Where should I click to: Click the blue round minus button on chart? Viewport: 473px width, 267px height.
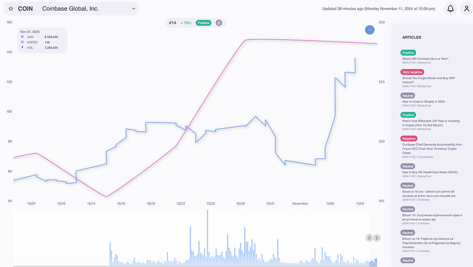click(370, 30)
